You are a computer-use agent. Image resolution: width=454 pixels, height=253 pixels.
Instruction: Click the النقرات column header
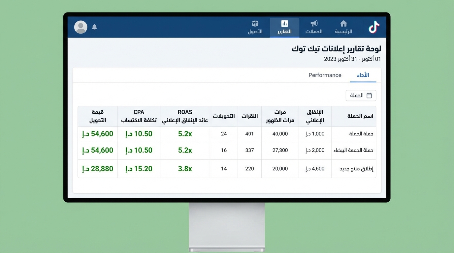point(249,116)
